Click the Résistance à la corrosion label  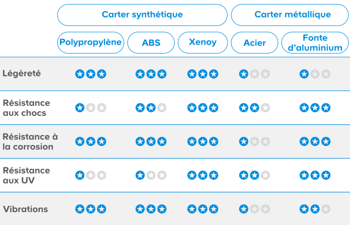click(x=30, y=141)
